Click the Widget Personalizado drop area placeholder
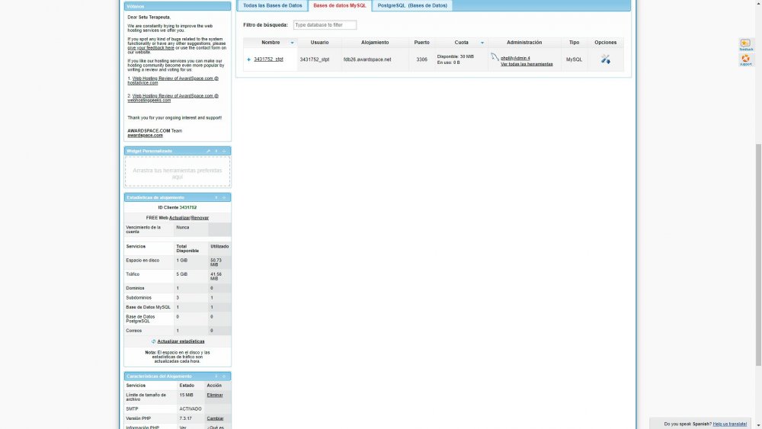This screenshot has height=429, width=762. 178,171
